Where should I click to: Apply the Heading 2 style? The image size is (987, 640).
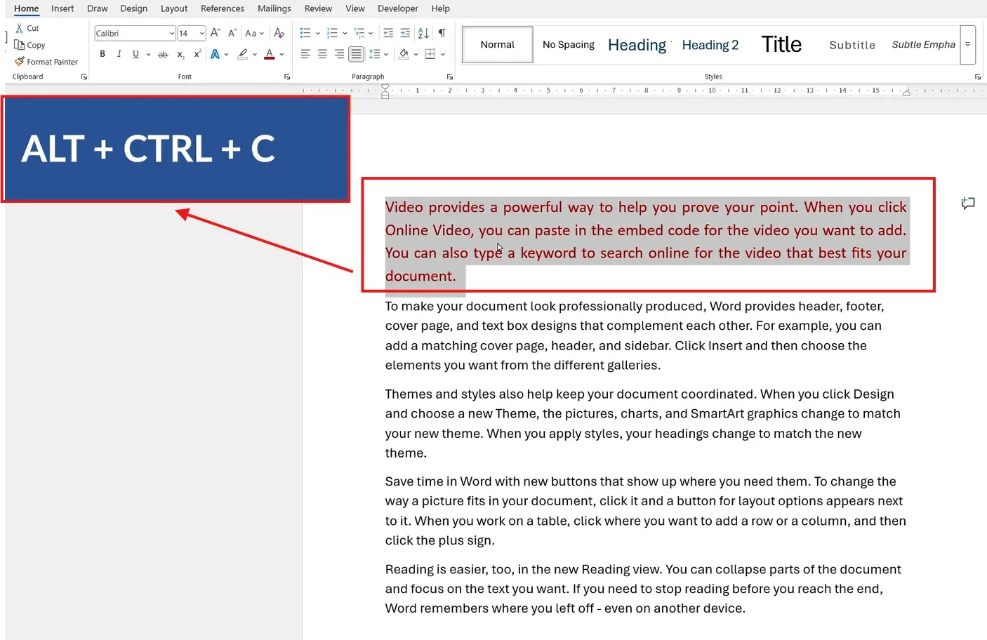[x=710, y=44]
